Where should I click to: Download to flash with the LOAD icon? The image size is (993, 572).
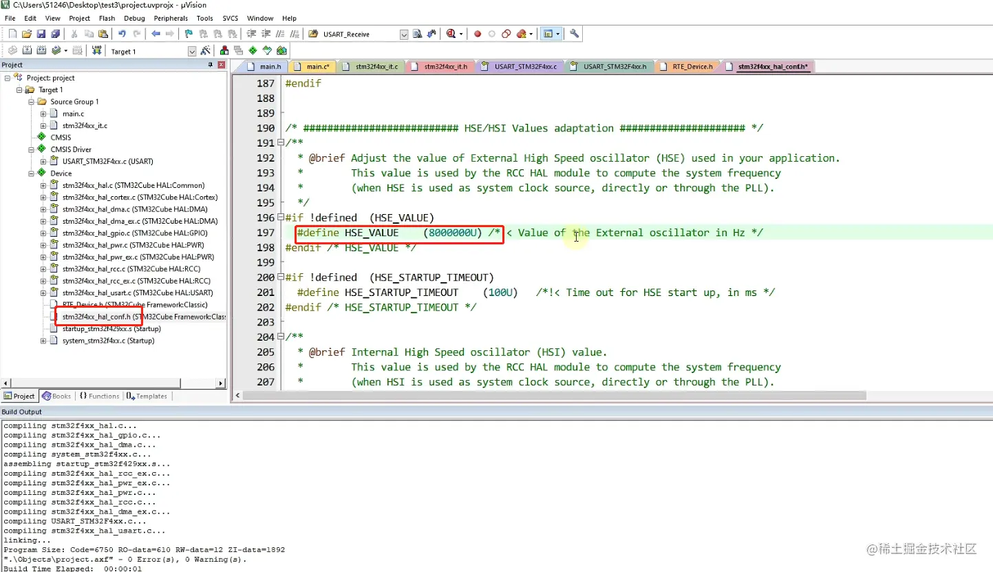tap(96, 50)
